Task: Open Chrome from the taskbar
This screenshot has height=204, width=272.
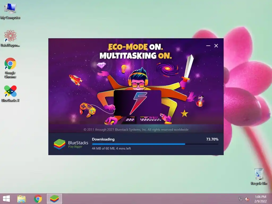Action: (38, 199)
